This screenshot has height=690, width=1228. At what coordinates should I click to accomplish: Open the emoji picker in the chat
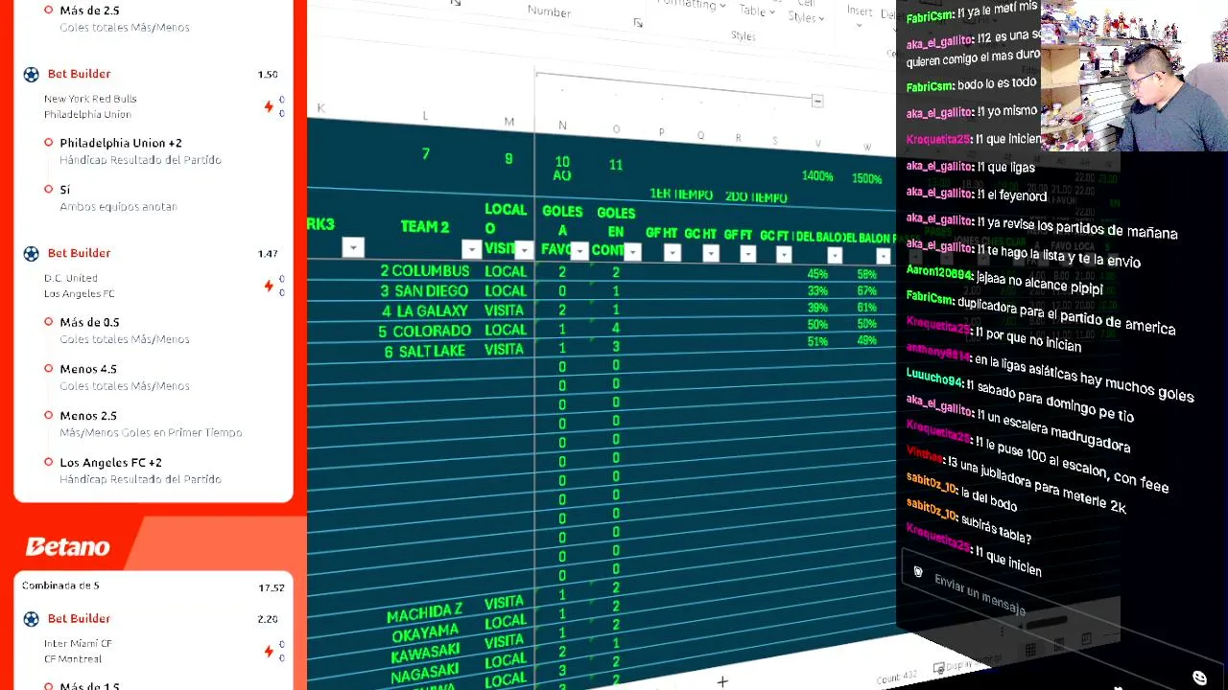click(1199, 678)
